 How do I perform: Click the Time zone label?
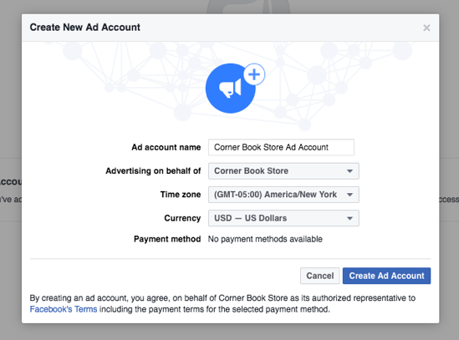(181, 195)
